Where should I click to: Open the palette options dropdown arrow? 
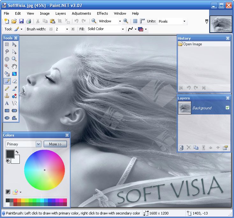coord(20,192)
